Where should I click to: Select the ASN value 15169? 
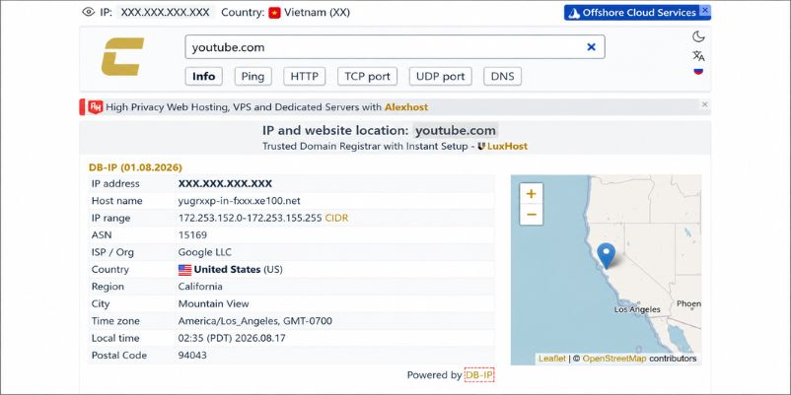(192, 234)
